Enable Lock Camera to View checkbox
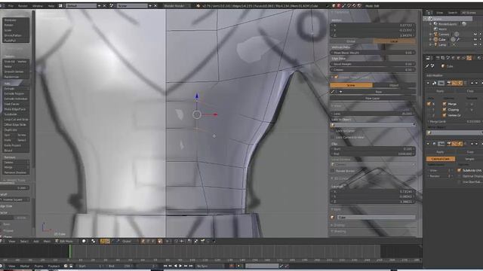483x271 pixels. (332, 137)
